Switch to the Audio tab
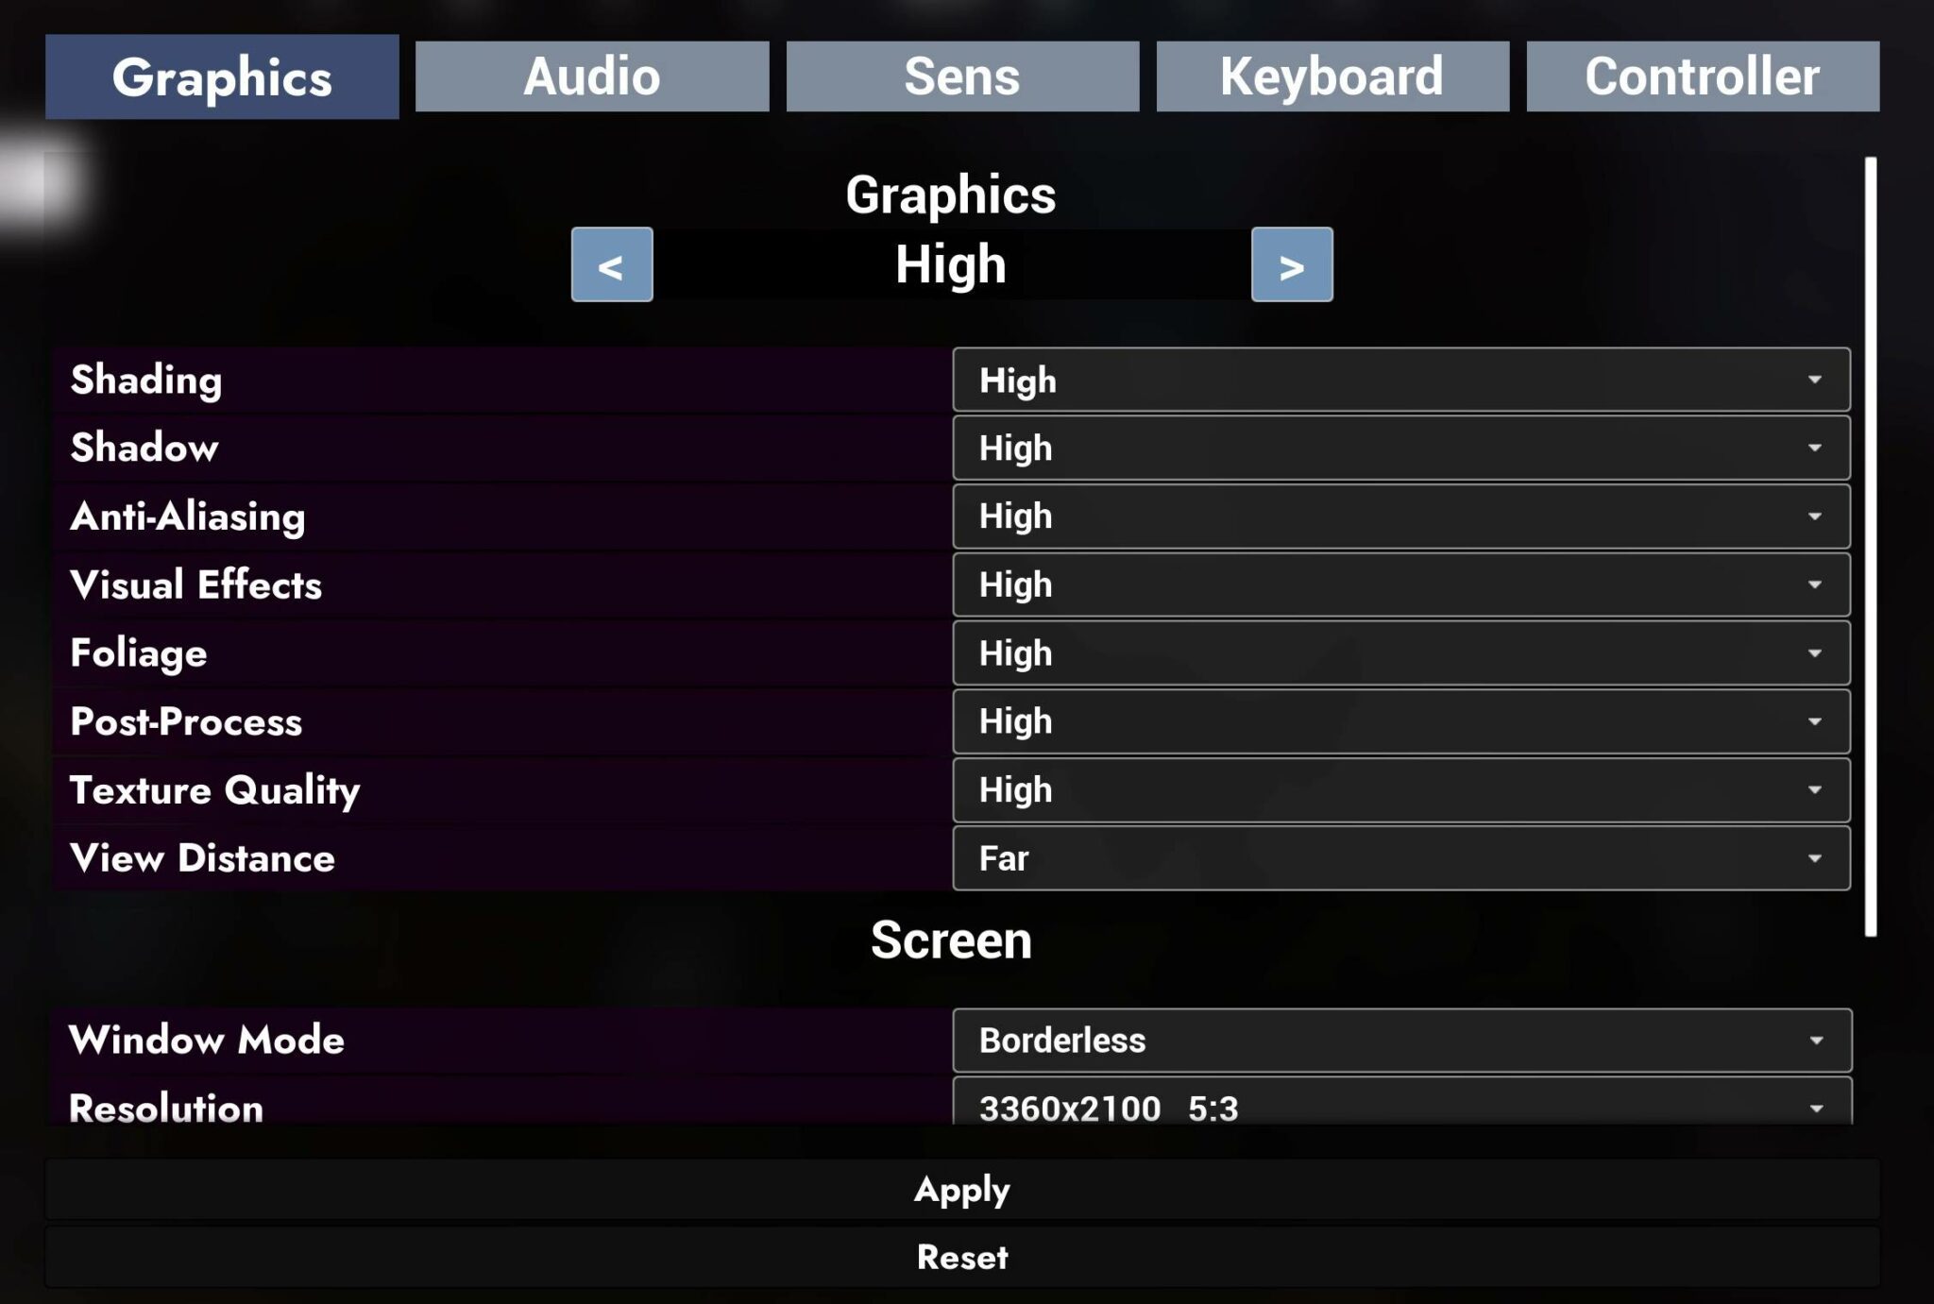The height and width of the screenshot is (1304, 1934). coord(592,76)
